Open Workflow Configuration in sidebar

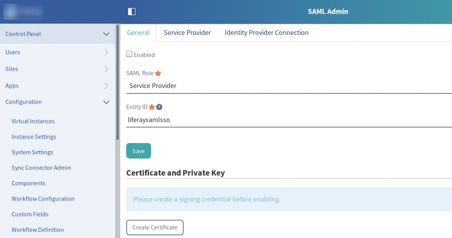(x=43, y=199)
